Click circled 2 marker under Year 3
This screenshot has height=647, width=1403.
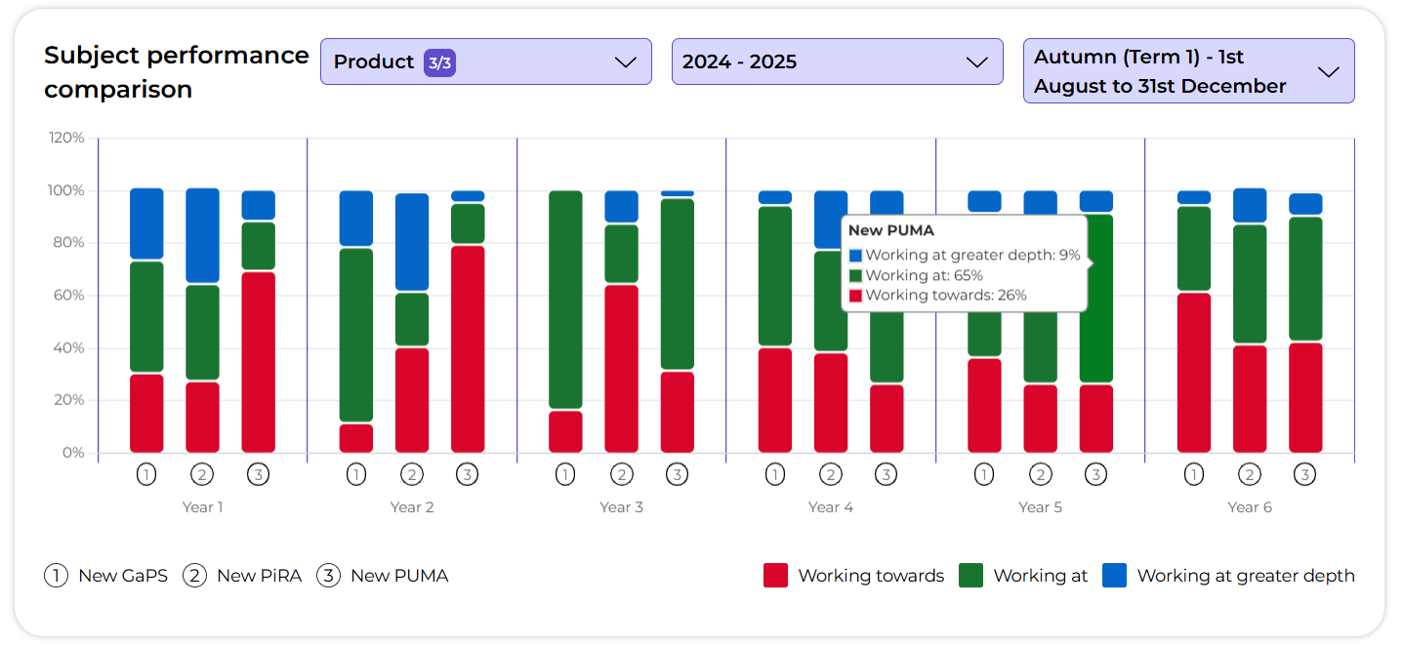tap(621, 475)
